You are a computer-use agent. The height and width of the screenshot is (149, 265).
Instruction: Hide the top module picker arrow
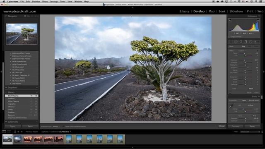[x=132, y=7]
